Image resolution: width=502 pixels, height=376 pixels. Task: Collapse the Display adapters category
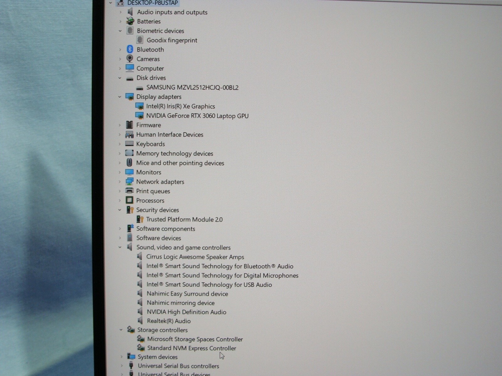tap(120, 97)
